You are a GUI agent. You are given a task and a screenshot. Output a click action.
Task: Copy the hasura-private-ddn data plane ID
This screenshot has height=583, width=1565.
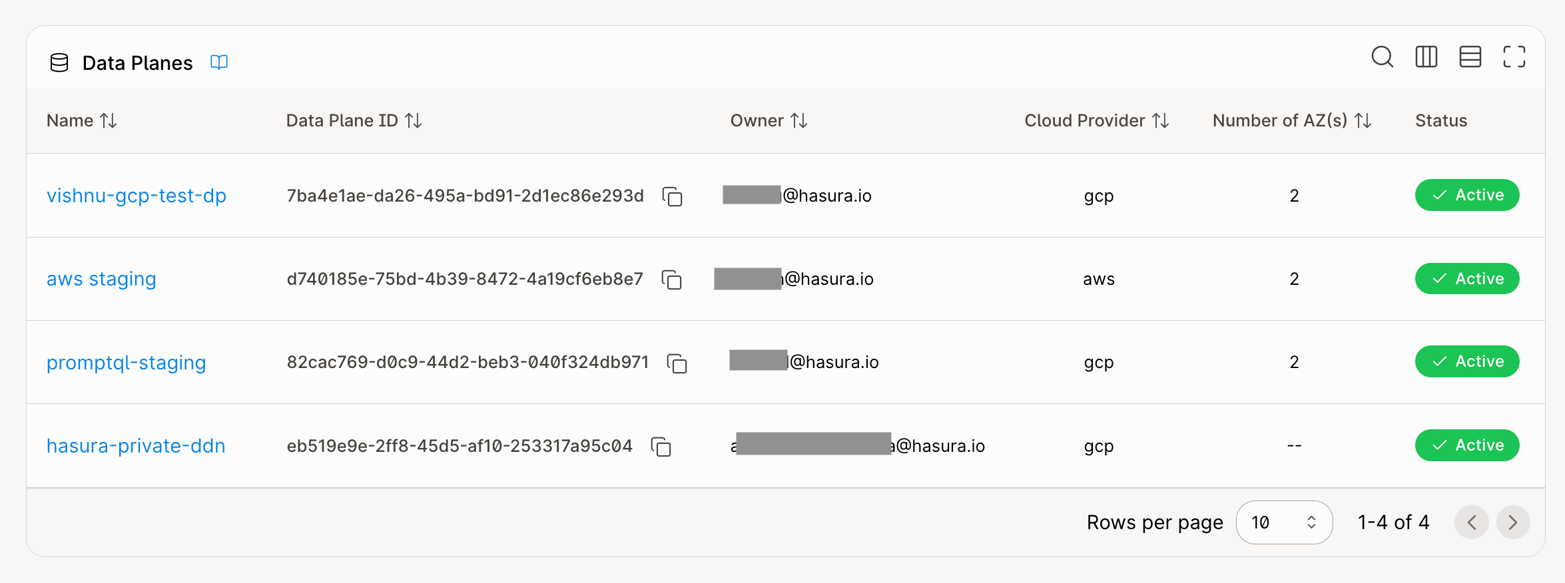click(661, 447)
